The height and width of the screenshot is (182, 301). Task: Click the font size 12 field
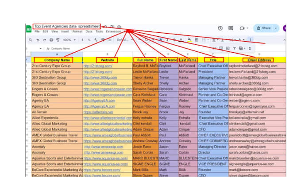coord(147,40)
